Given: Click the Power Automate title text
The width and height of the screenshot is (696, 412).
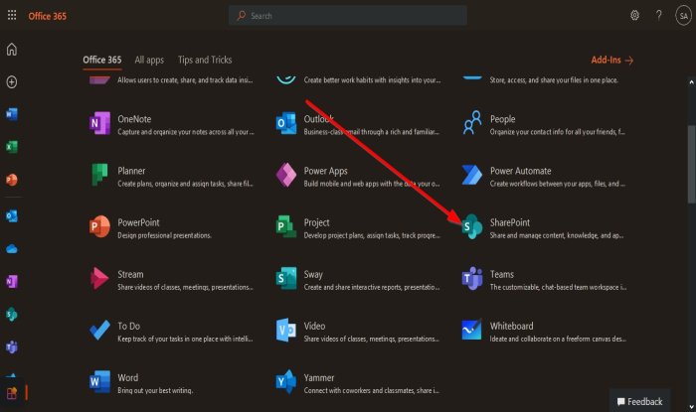Looking at the screenshot, I should (x=521, y=171).
